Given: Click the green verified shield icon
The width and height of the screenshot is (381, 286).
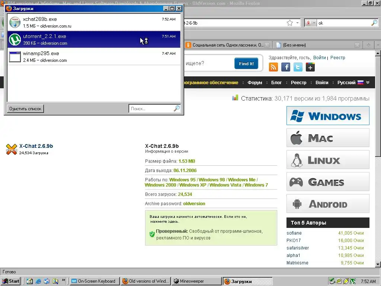Looking at the screenshot, I should tap(152, 234).
